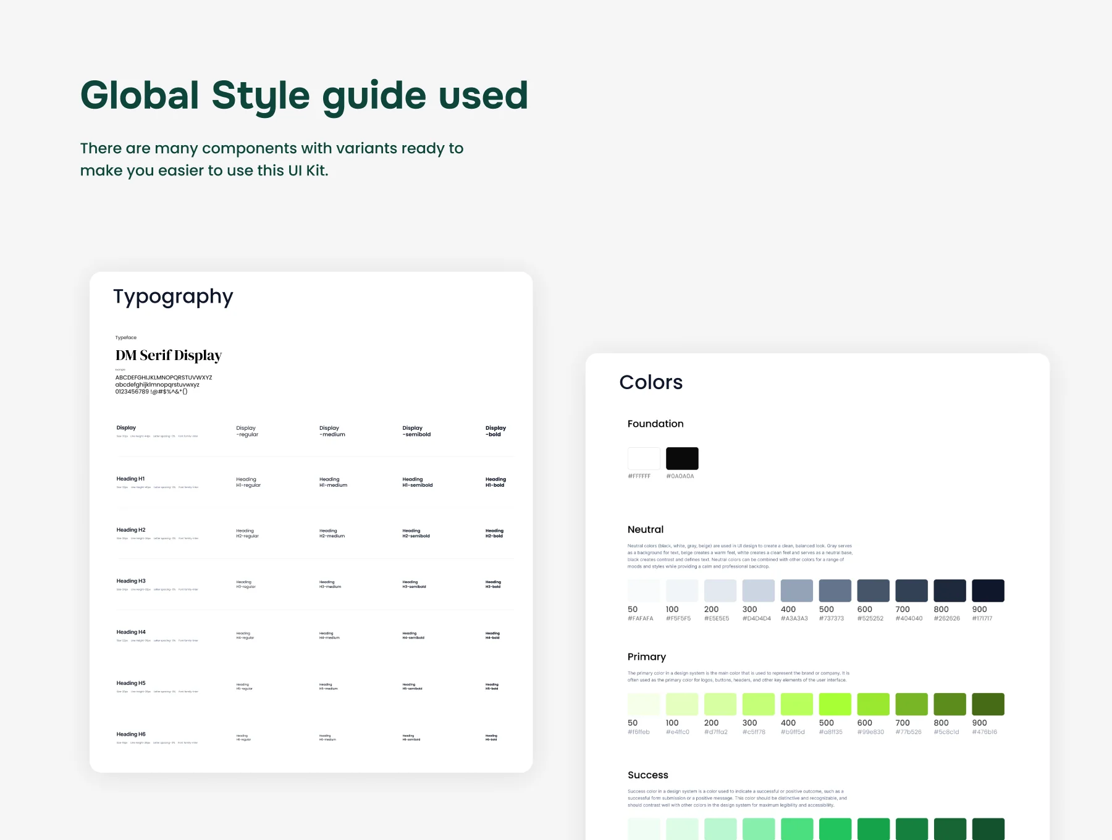Pick the Primary 200 green swatch
Viewport: 1112px width, 840px height.
pyautogui.click(x=720, y=704)
